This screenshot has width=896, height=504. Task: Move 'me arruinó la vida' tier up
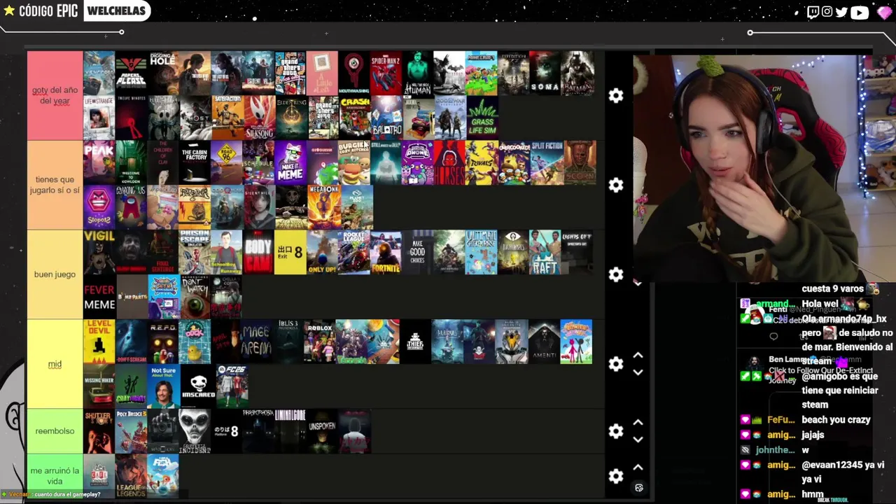(638, 468)
